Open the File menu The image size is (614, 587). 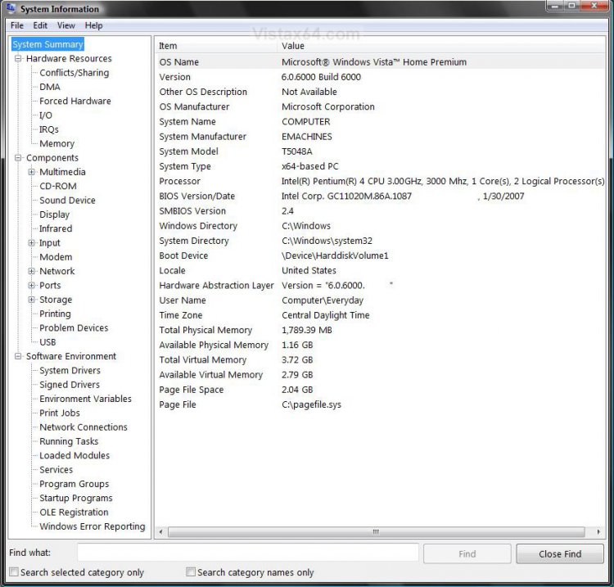pos(17,25)
